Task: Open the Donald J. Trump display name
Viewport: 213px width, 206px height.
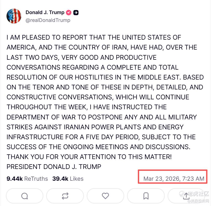Action: (x=45, y=12)
